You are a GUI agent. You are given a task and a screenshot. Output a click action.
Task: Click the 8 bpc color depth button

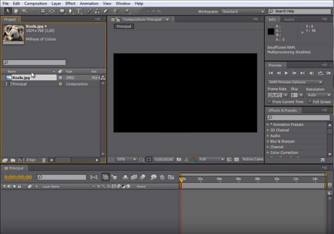[x=31, y=160]
